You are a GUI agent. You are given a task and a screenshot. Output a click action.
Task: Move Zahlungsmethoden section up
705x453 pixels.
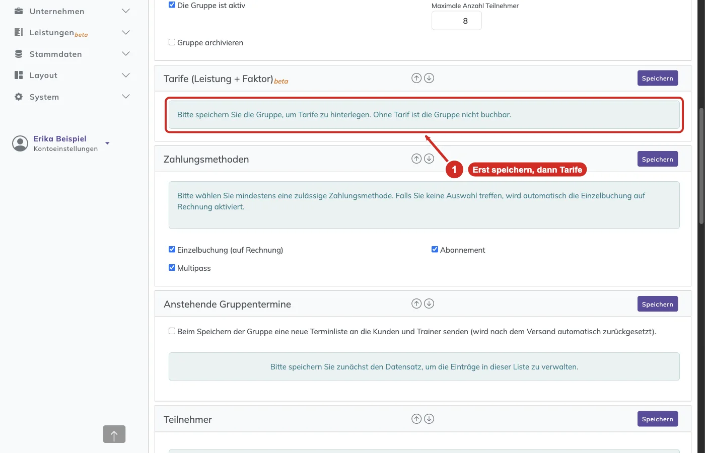click(x=416, y=159)
